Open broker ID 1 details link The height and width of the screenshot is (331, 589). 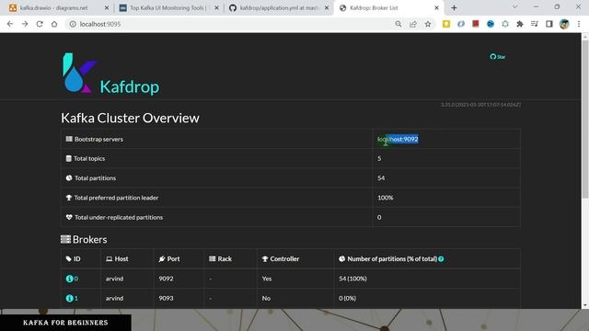click(72, 298)
